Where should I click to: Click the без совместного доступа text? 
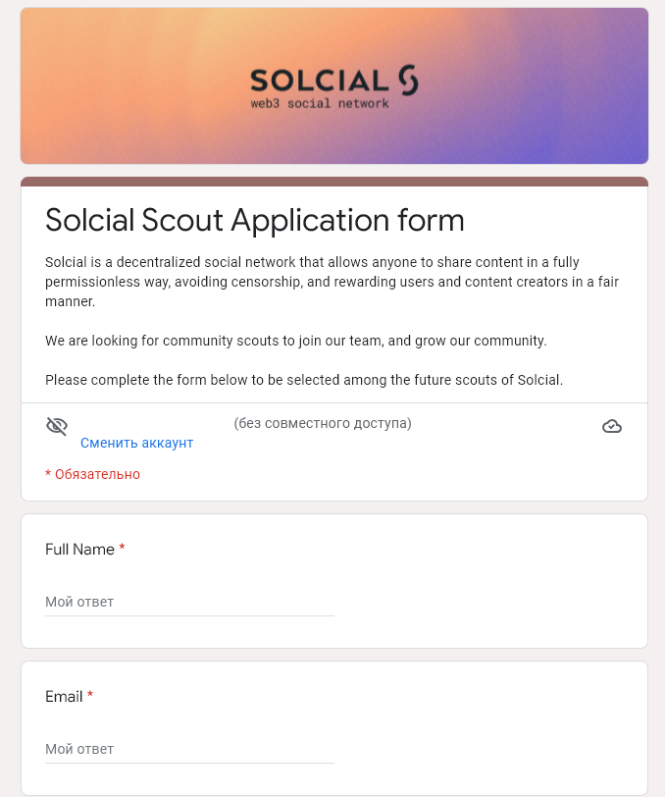pyautogui.click(x=322, y=424)
